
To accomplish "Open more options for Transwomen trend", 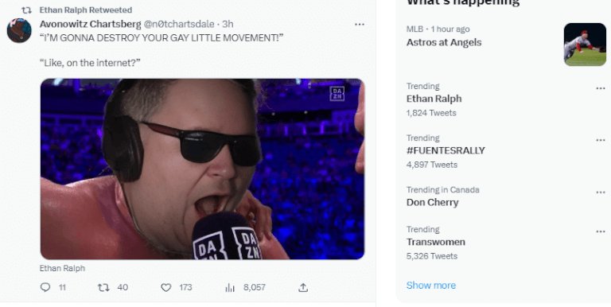I will click(x=601, y=231).
